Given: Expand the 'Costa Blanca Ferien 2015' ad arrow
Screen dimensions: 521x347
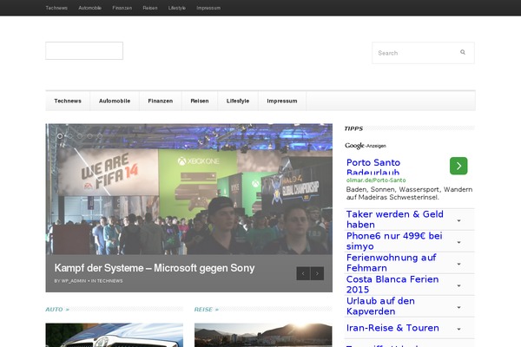Looking at the screenshot, I should coord(458,285).
